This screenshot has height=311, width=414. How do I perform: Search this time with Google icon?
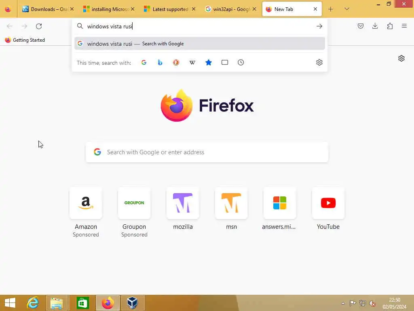[144, 62]
